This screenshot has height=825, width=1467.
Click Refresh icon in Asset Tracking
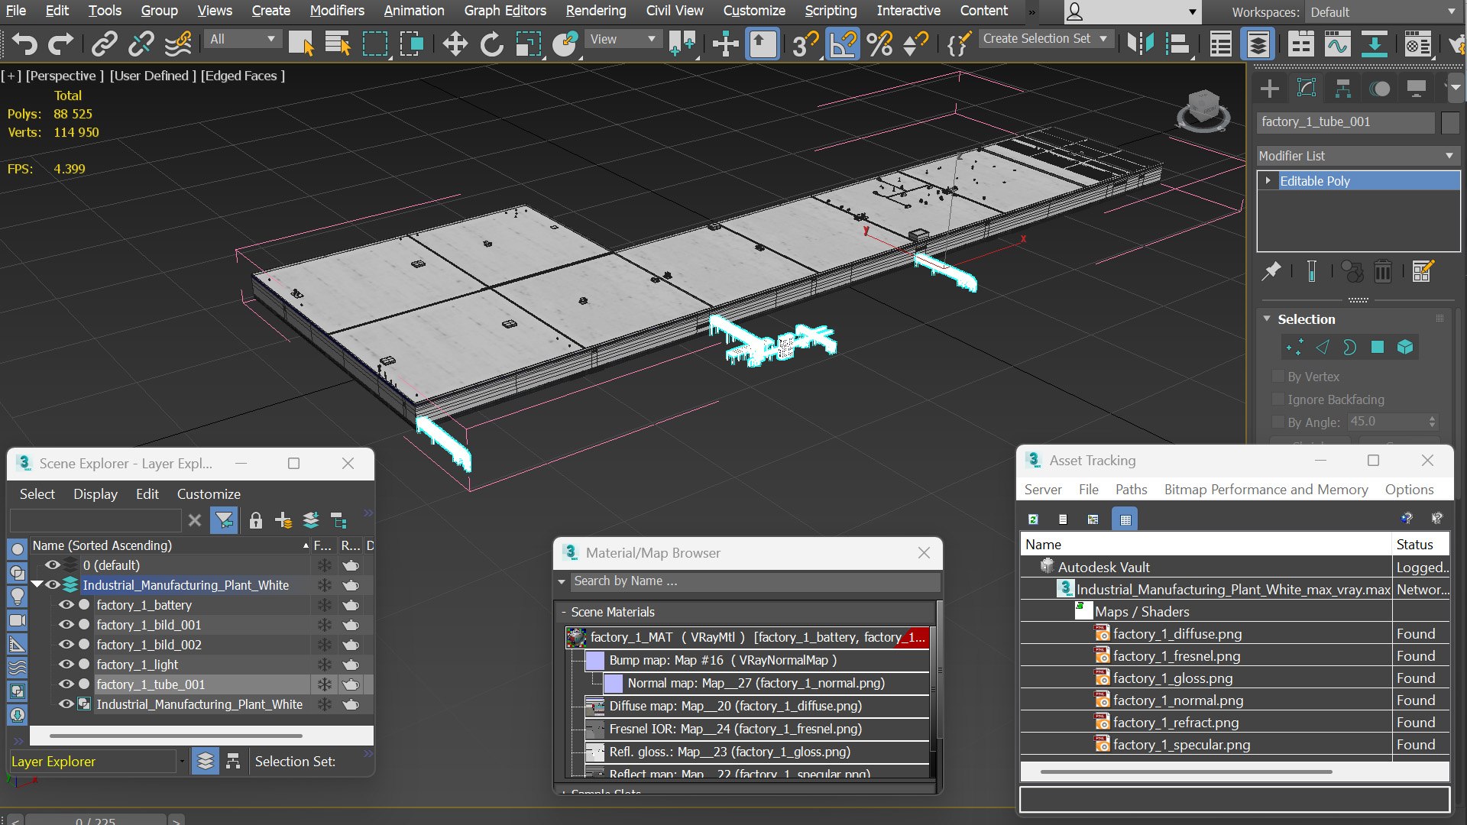coord(1033,519)
